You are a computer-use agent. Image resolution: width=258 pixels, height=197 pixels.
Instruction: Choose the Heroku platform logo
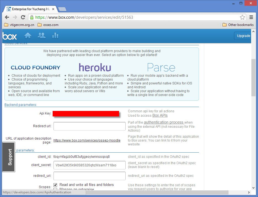[95, 68]
